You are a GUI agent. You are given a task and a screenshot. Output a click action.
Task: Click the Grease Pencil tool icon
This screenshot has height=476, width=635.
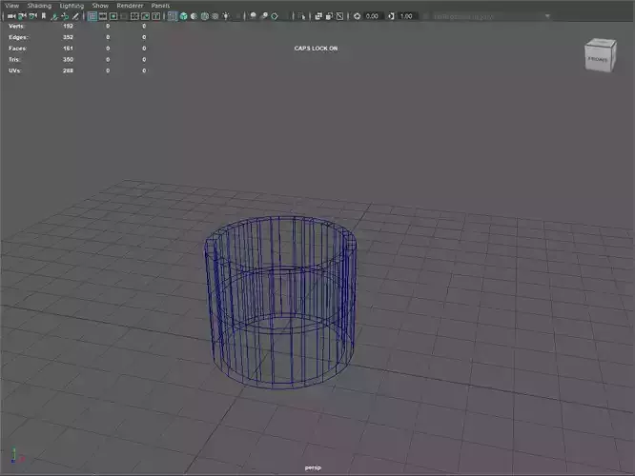(75, 16)
